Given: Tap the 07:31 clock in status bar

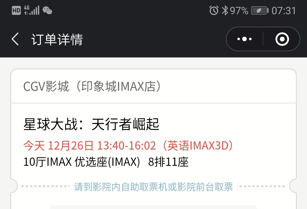Looking at the screenshot, I should (283, 11).
